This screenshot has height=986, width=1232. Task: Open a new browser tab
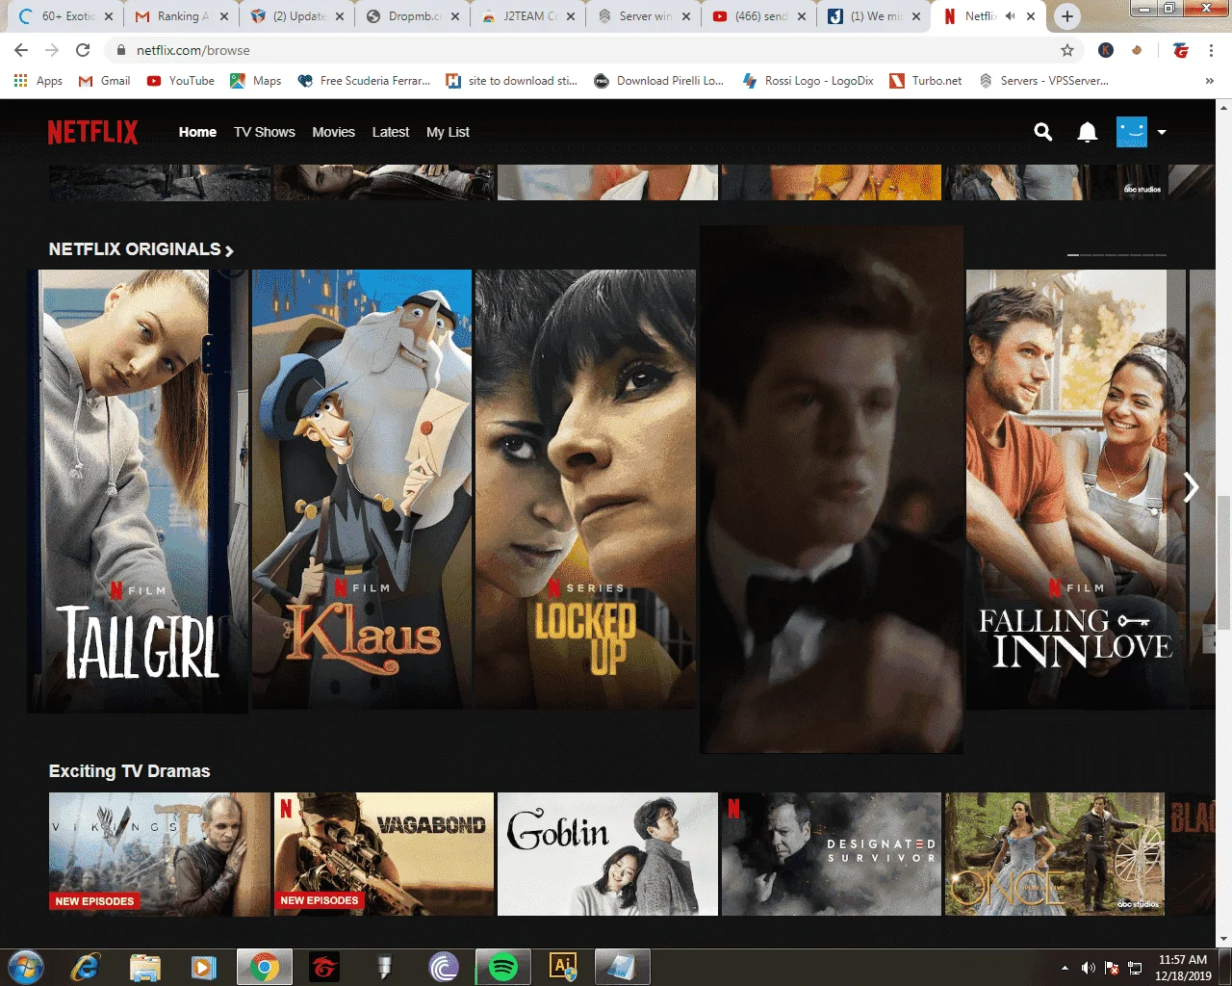(1066, 16)
